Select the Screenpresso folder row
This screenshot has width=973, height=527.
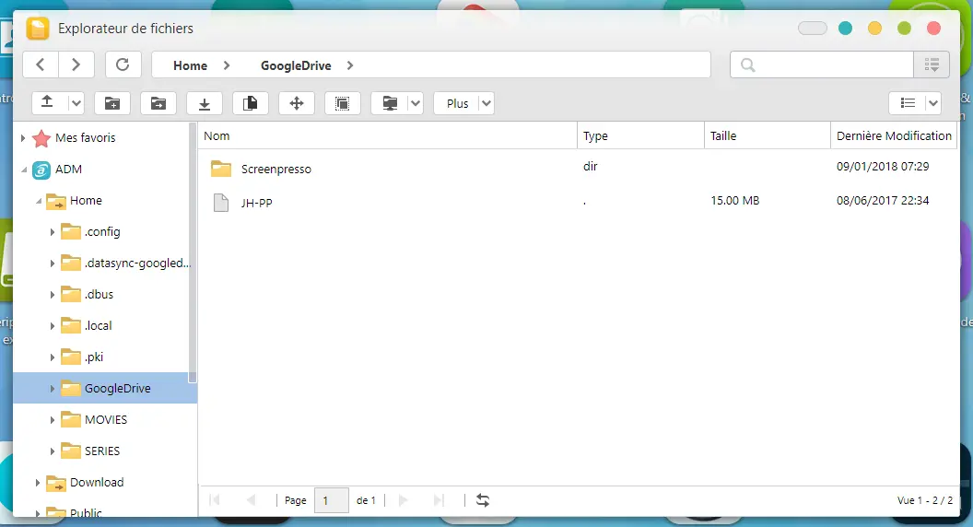click(x=578, y=169)
